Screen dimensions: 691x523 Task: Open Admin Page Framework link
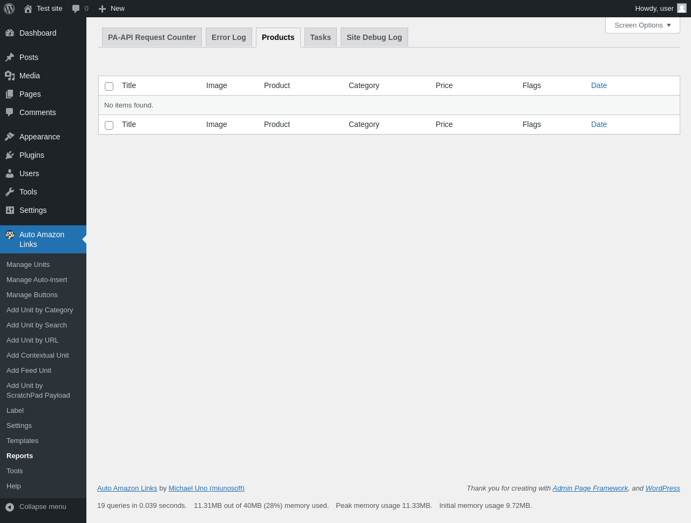590,488
